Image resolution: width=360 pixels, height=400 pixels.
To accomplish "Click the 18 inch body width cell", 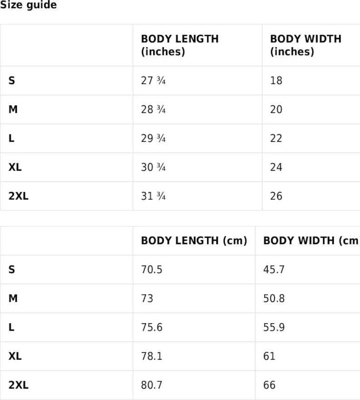I will (x=276, y=81).
